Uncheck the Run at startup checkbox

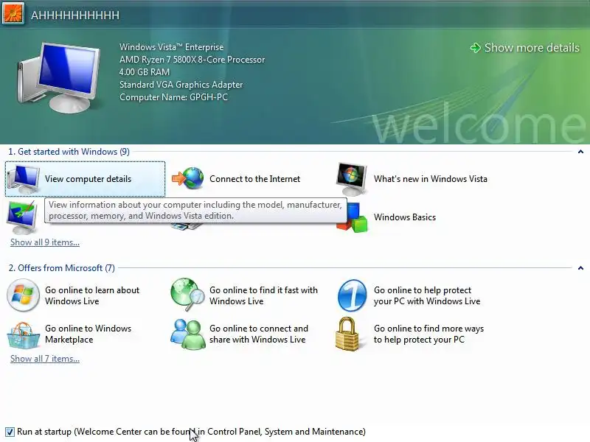tap(10, 432)
